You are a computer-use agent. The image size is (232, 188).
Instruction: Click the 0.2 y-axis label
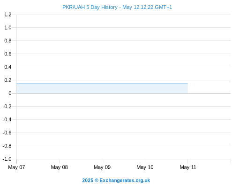point(8,80)
